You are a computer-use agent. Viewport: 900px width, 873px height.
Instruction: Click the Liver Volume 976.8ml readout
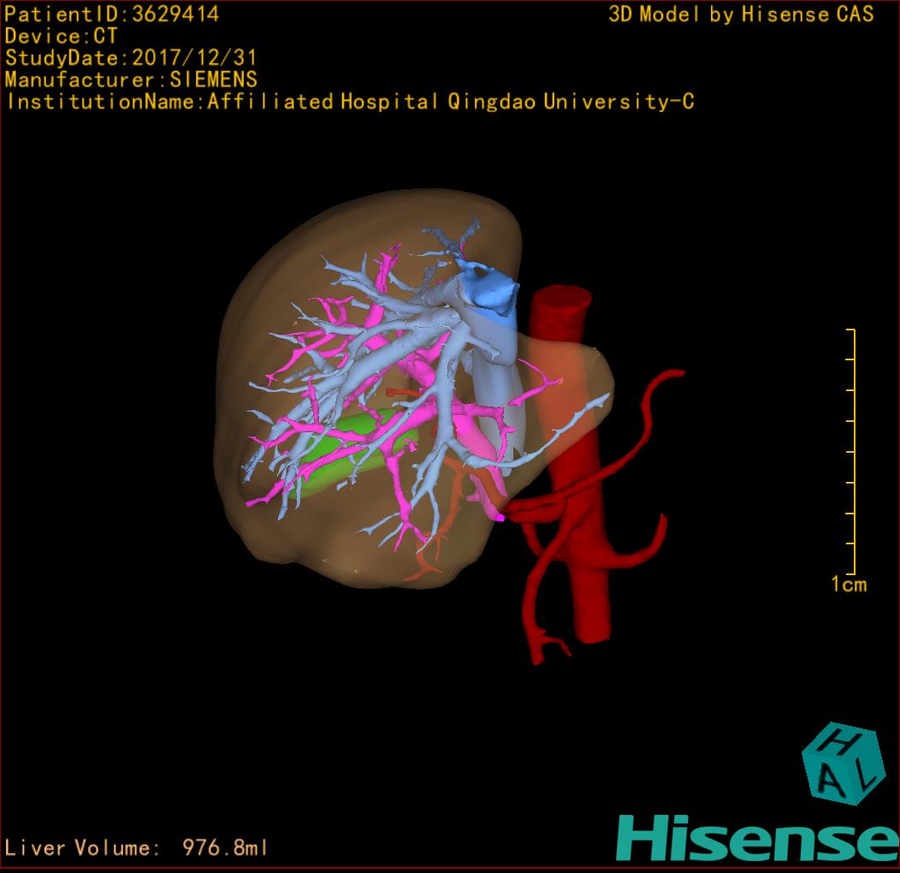tap(136, 847)
